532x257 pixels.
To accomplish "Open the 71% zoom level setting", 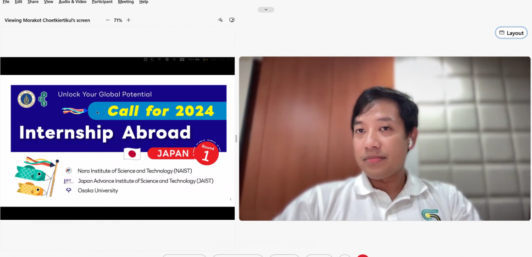I will coord(118,20).
